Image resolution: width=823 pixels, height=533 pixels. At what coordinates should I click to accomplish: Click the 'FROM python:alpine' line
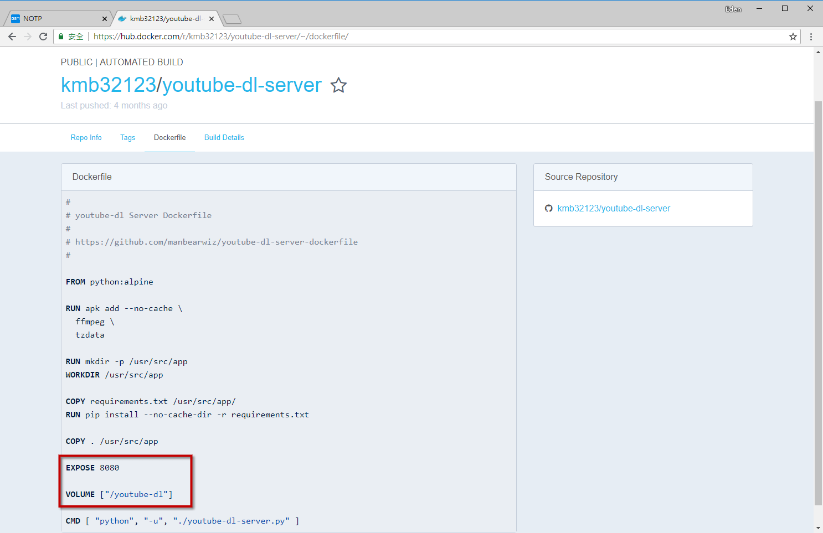[110, 282]
